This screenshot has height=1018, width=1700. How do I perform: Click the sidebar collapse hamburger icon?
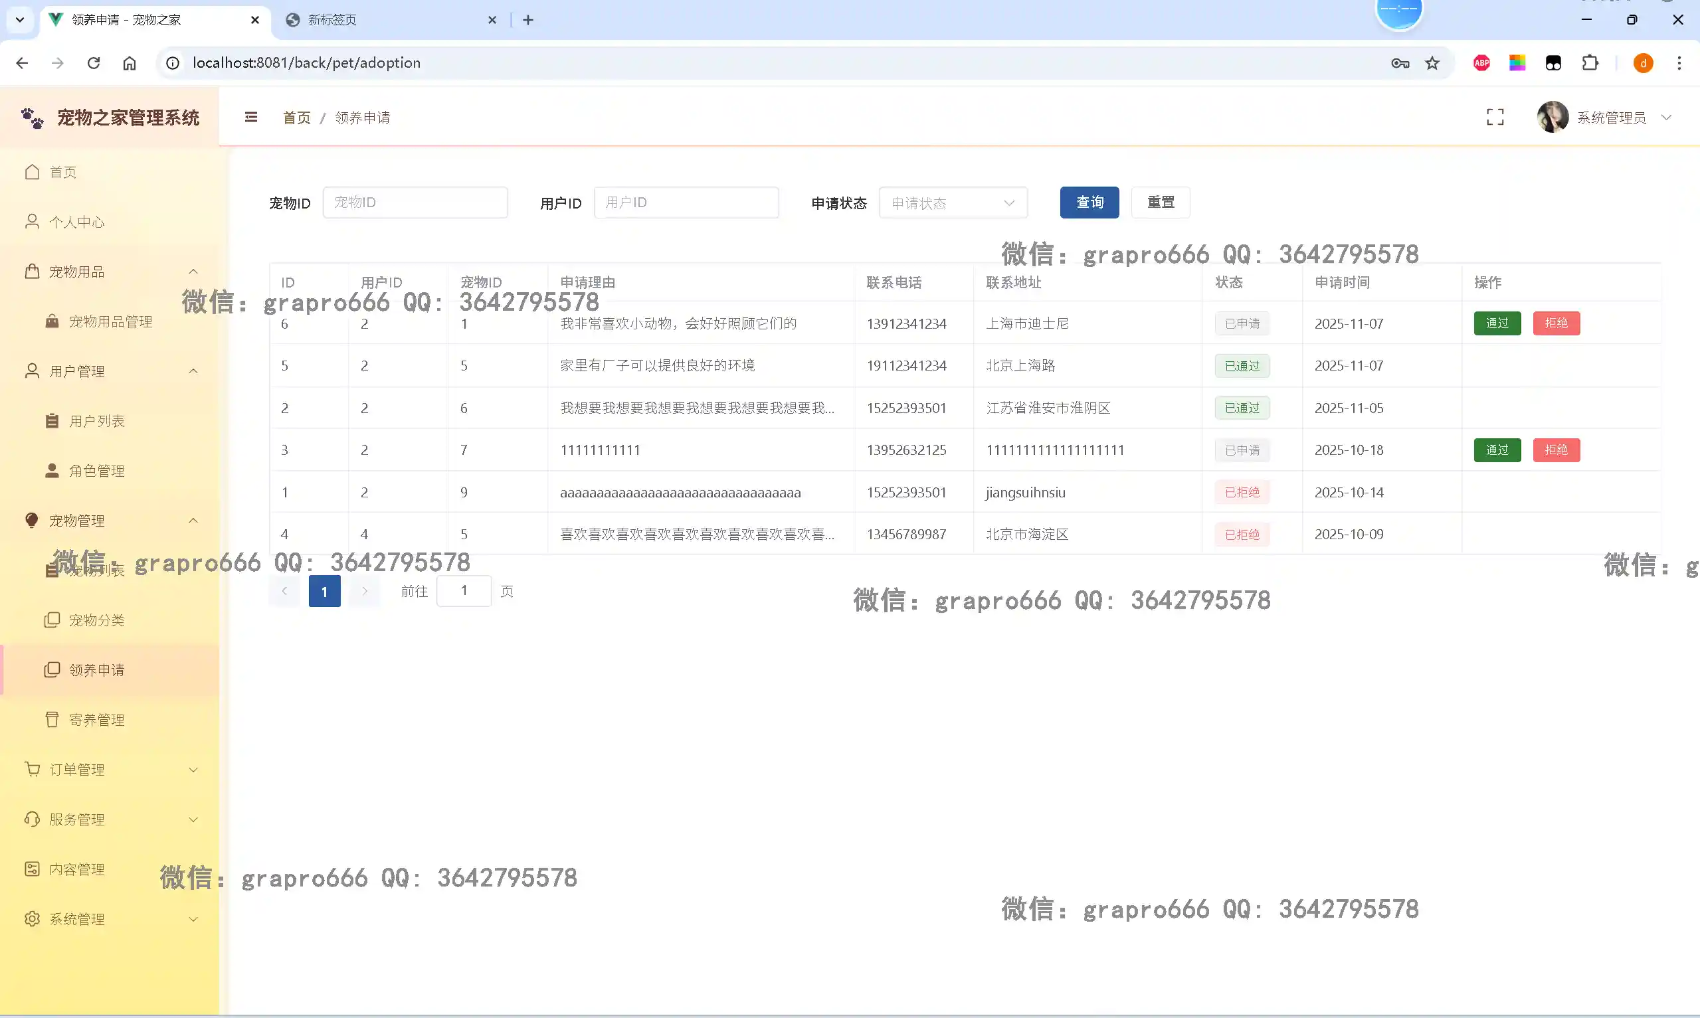[251, 118]
